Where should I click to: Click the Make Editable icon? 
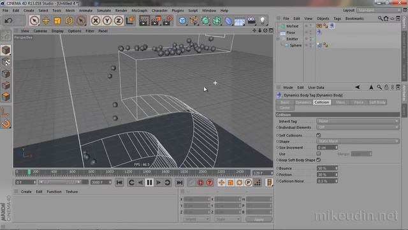[x=6, y=36]
